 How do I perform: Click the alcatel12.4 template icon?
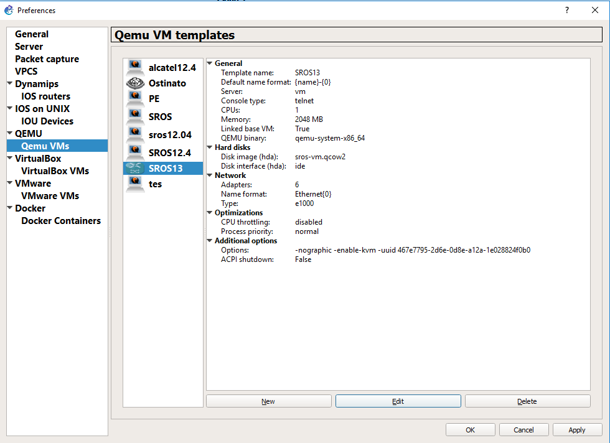pos(135,67)
